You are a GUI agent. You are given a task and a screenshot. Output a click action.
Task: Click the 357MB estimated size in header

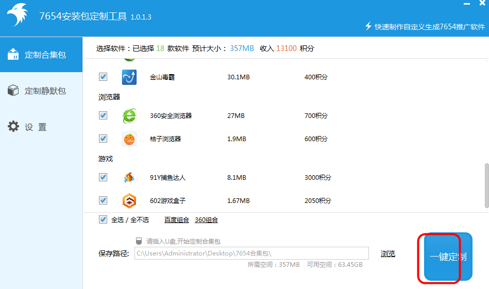242,48
